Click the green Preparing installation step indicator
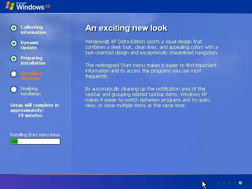The image size is (252, 189). (14, 59)
